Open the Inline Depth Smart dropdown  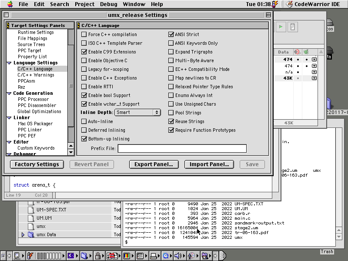[137, 112]
